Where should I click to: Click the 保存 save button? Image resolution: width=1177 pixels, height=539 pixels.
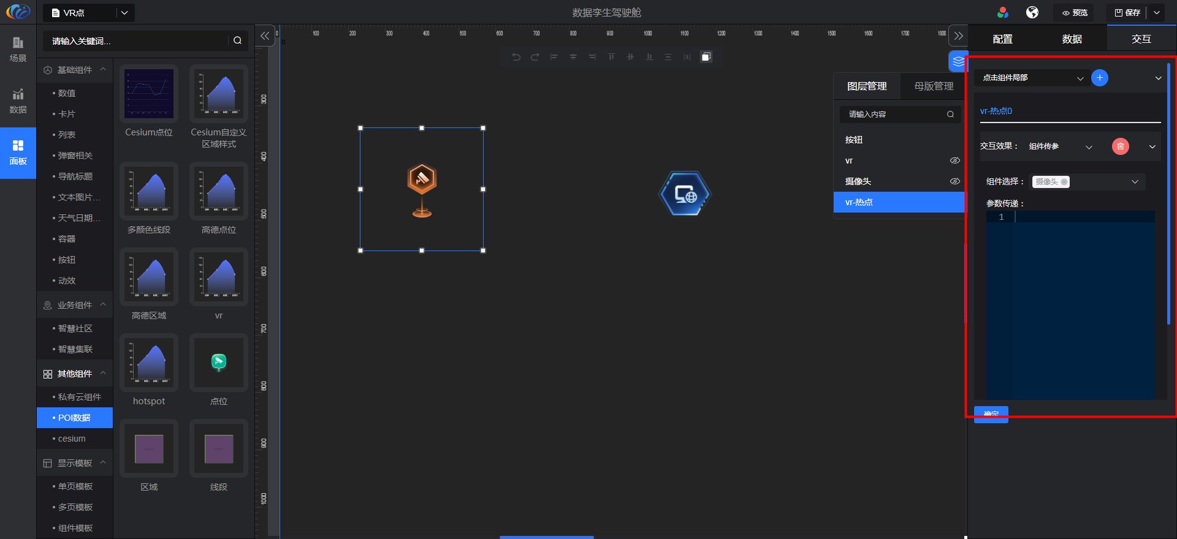click(1127, 12)
